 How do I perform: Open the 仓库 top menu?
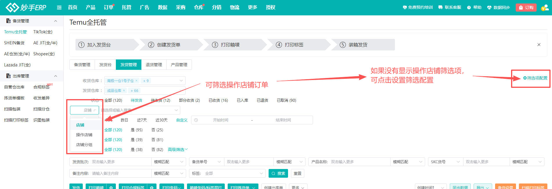point(199,8)
